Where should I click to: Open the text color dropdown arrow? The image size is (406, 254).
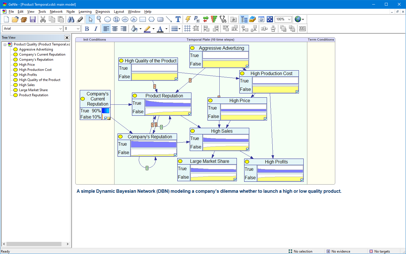[166, 29]
